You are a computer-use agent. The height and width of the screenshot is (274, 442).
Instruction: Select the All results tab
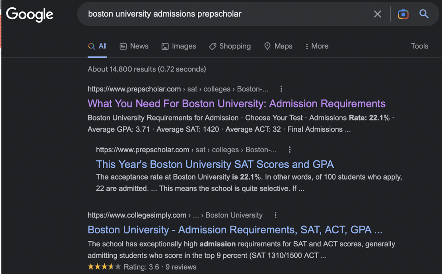tap(97, 46)
